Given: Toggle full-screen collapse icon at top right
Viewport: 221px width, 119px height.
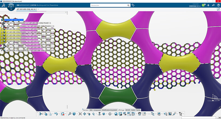Looking at the screenshot, I should pos(218,9).
